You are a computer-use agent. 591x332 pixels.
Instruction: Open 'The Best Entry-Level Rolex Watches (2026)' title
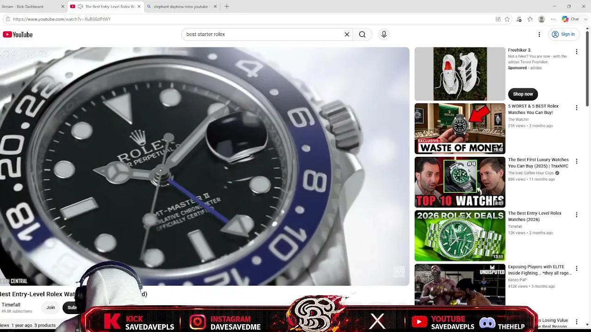(x=535, y=216)
